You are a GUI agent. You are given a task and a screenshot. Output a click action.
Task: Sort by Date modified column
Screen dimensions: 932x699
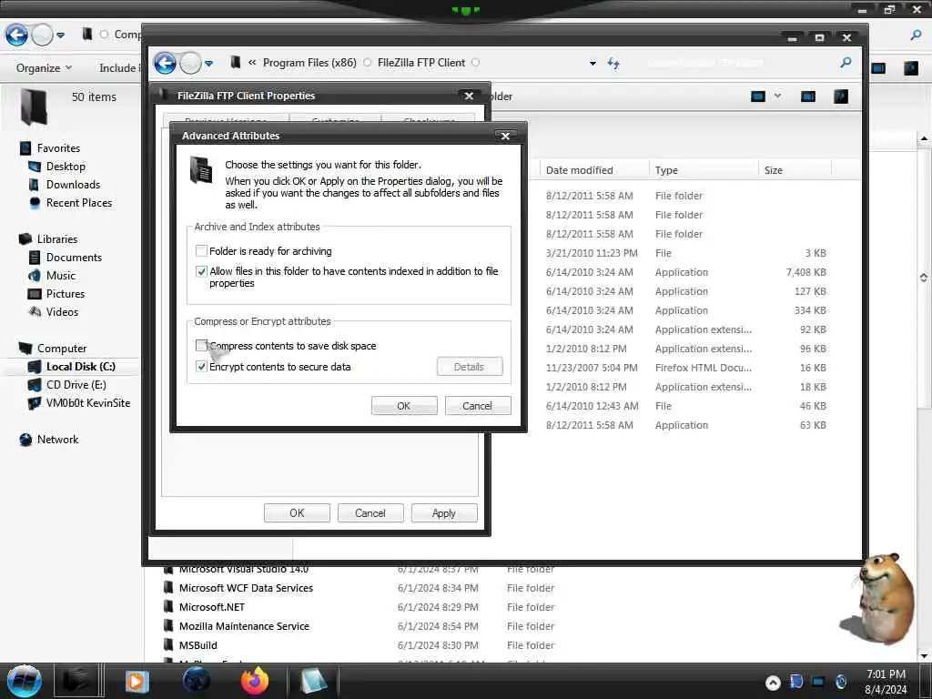coord(594,170)
